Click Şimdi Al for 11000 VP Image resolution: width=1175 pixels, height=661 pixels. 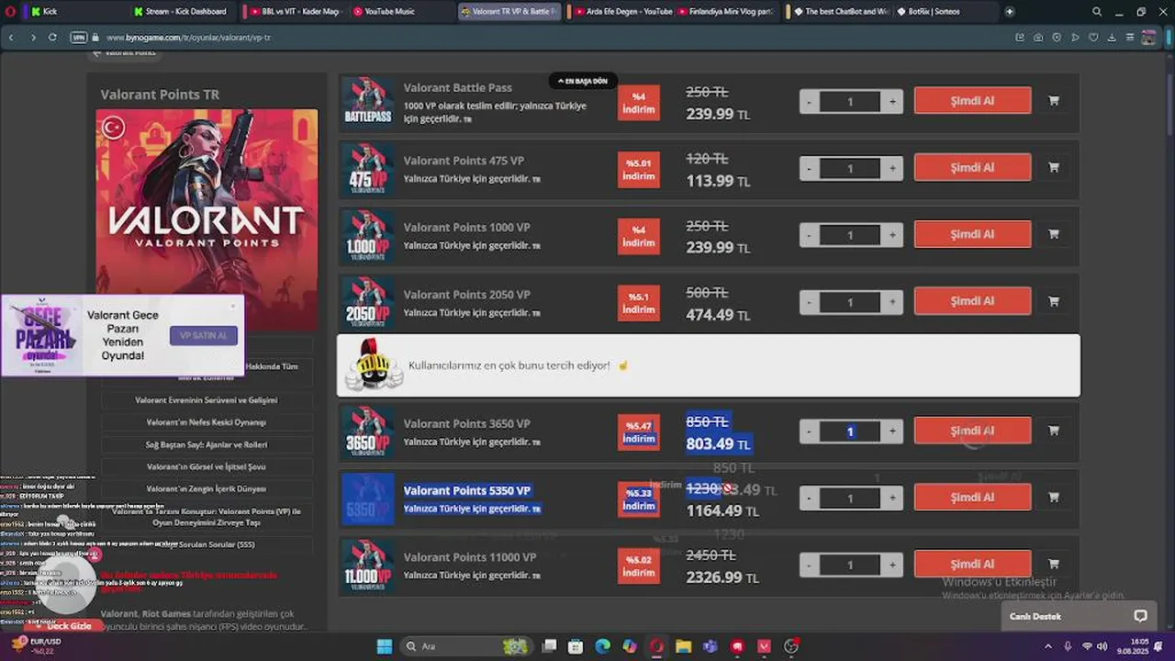pyautogui.click(x=972, y=564)
